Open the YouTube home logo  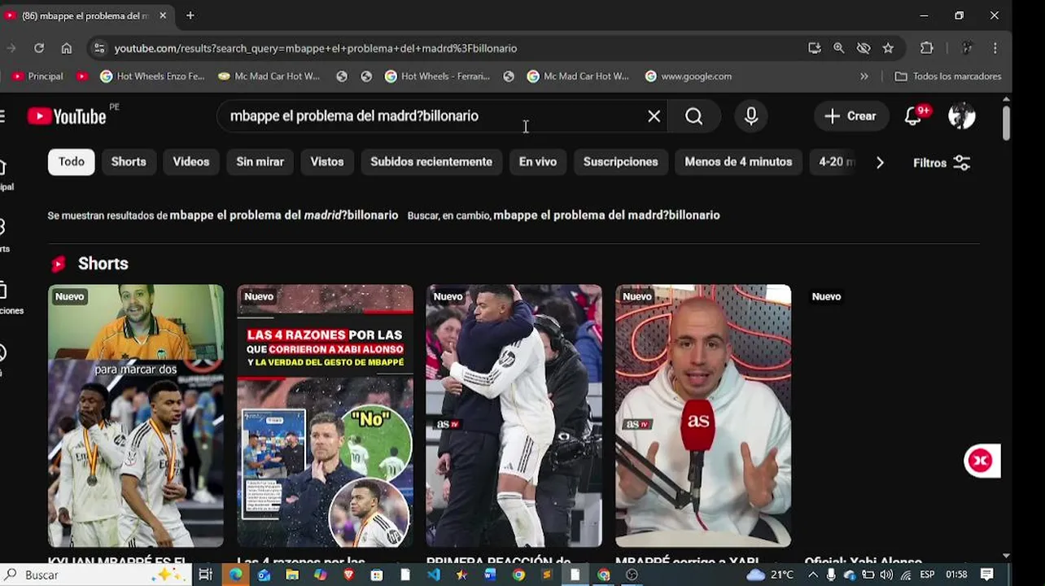pyautogui.click(x=67, y=116)
